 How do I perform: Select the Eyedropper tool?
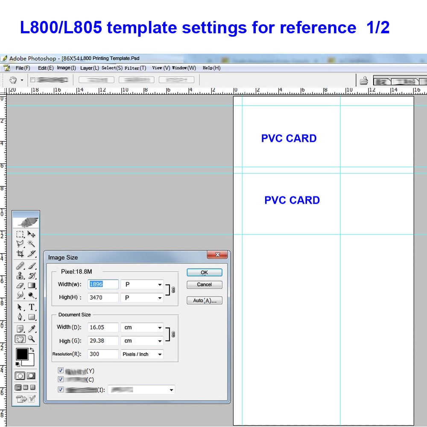pos(32,328)
